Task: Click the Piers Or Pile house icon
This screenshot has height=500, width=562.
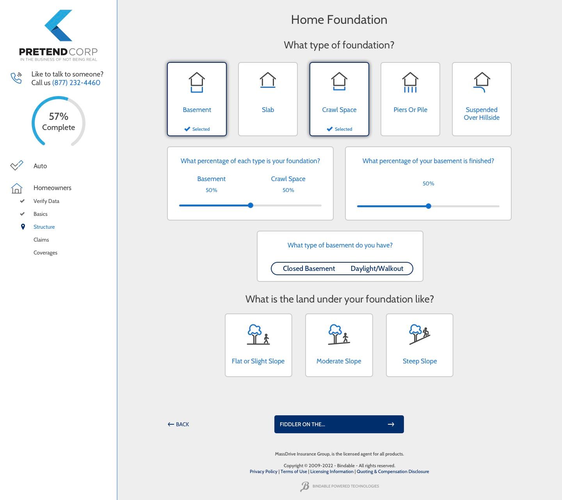Action: click(410, 82)
